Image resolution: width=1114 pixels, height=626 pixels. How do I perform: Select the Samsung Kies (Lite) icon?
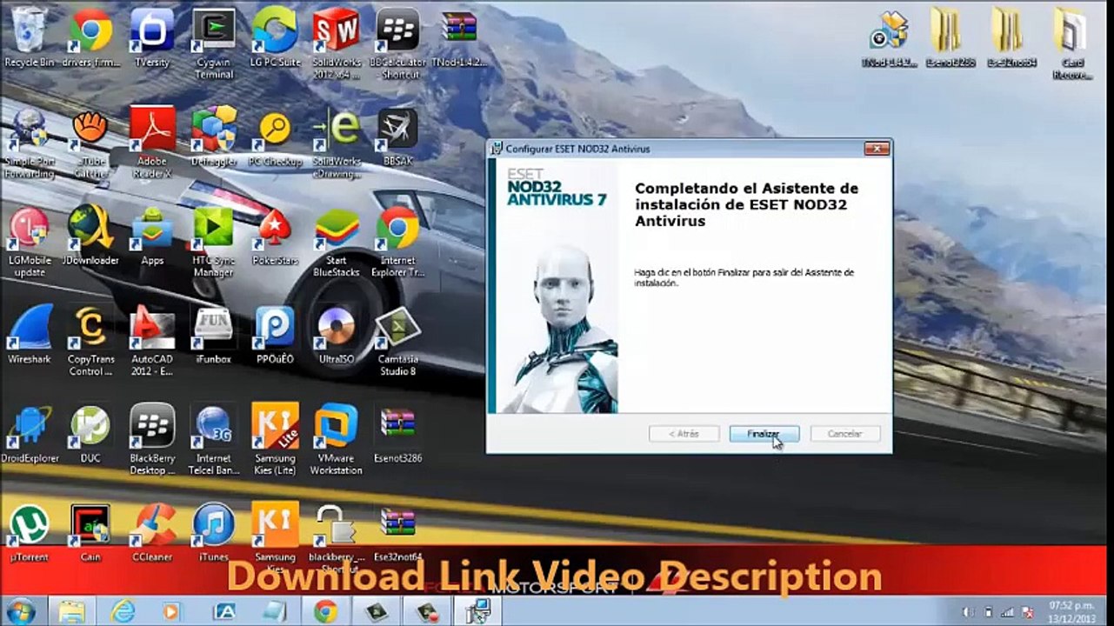(275, 440)
